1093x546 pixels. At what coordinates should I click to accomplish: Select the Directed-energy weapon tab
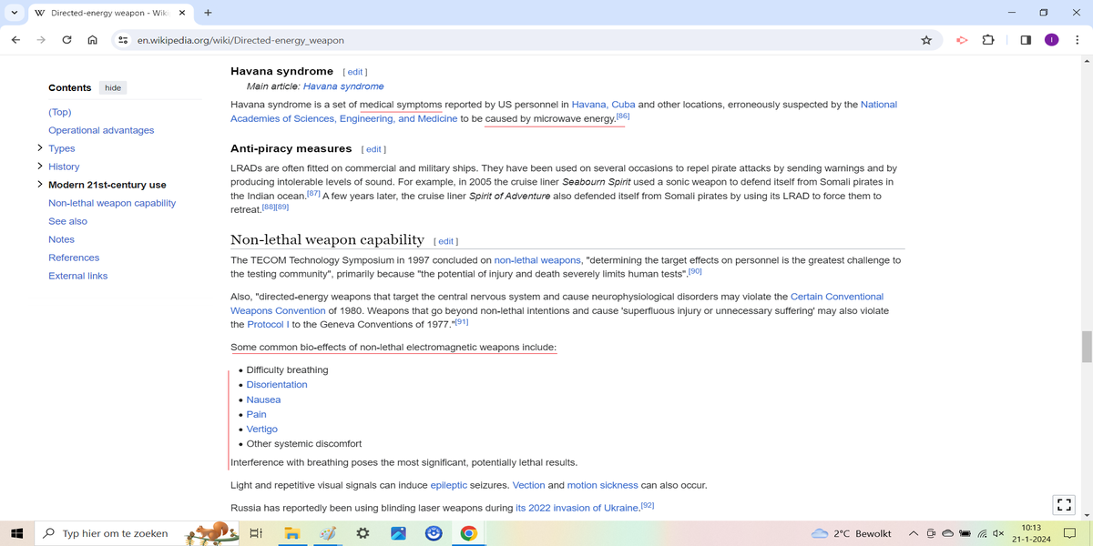(110, 14)
